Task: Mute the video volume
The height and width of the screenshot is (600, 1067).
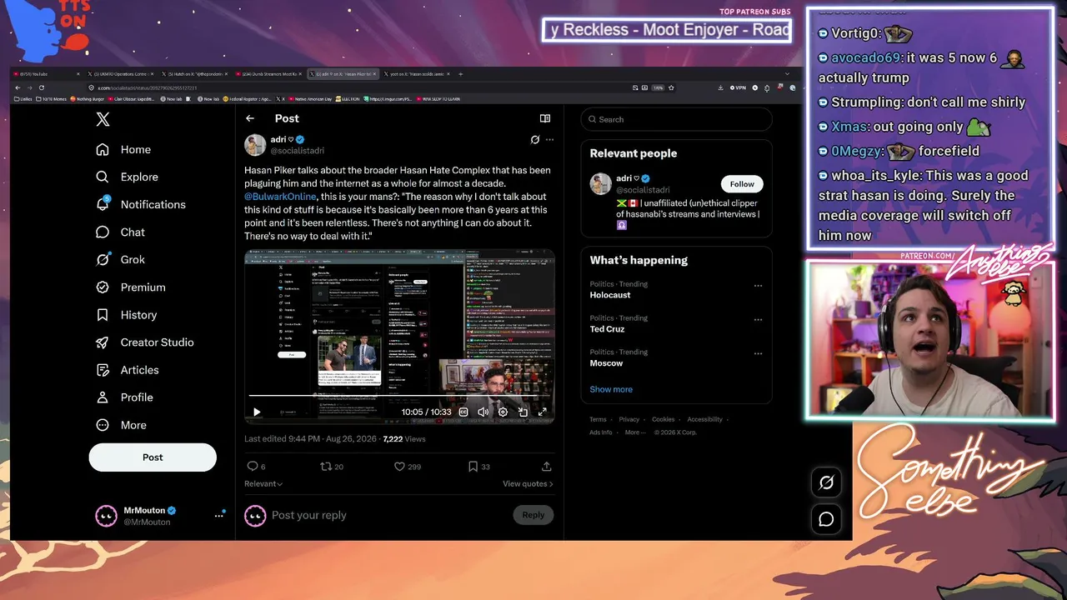Action: [483, 412]
